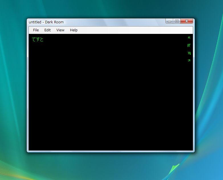Open the Help menu
The image size is (223, 180).
[x=74, y=30]
